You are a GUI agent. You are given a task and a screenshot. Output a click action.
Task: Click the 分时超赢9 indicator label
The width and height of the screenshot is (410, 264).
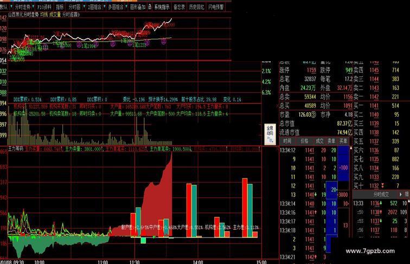point(71,15)
